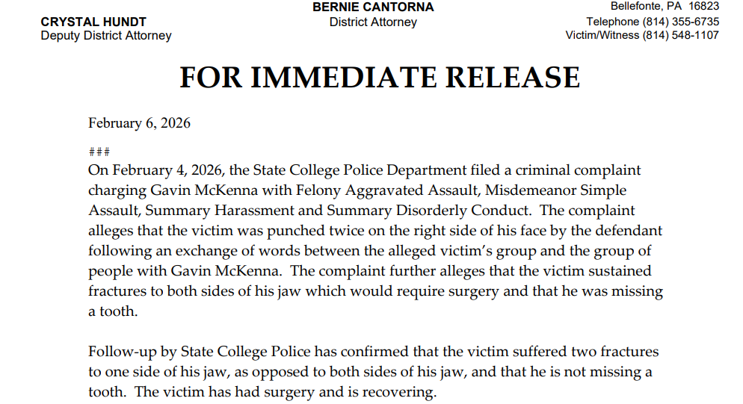Image resolution: width=743 pixels, height=404 pixels.
Task: Click the name CRYSTAL HUNDT in the header
Action: tap(93, 22)
